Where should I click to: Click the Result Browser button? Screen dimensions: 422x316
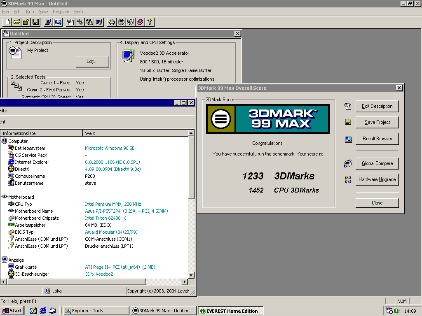tap(377, 139)
